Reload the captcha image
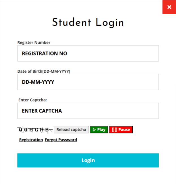The height and width of the screenshot is (184, 176). point(71,130)
